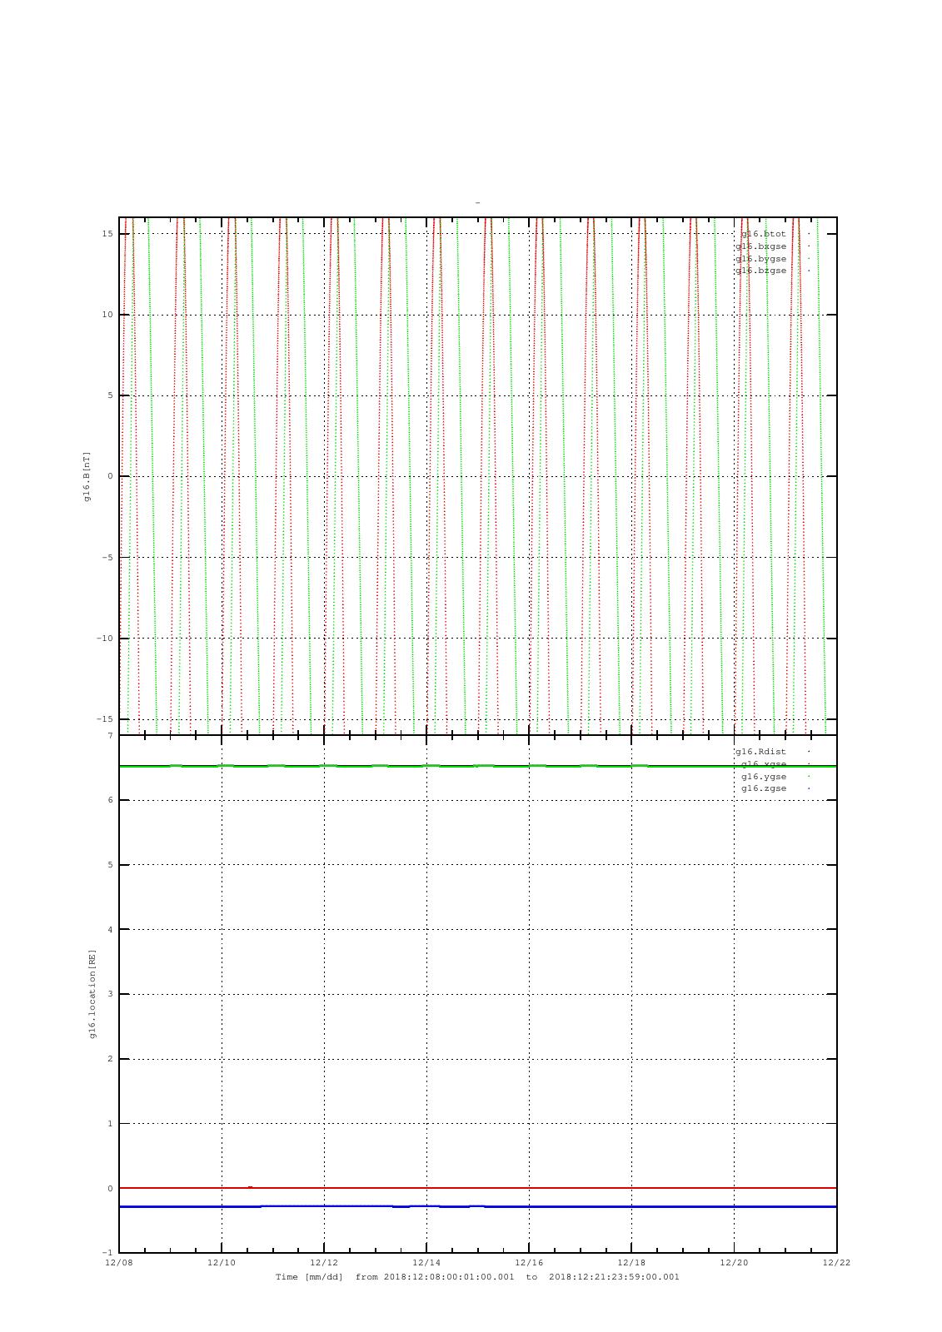
Task: Click the 12/22 date tick label
Action: click(x=835, y=1263)
